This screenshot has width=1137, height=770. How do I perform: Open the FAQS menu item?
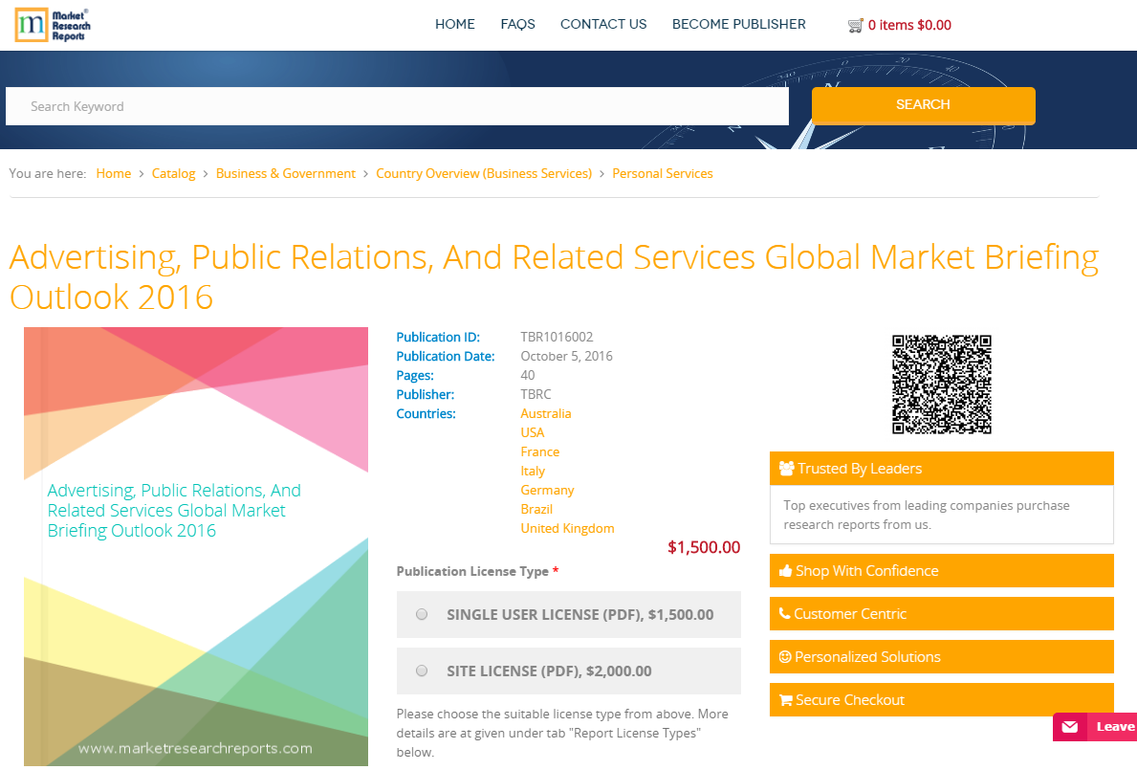517,24
